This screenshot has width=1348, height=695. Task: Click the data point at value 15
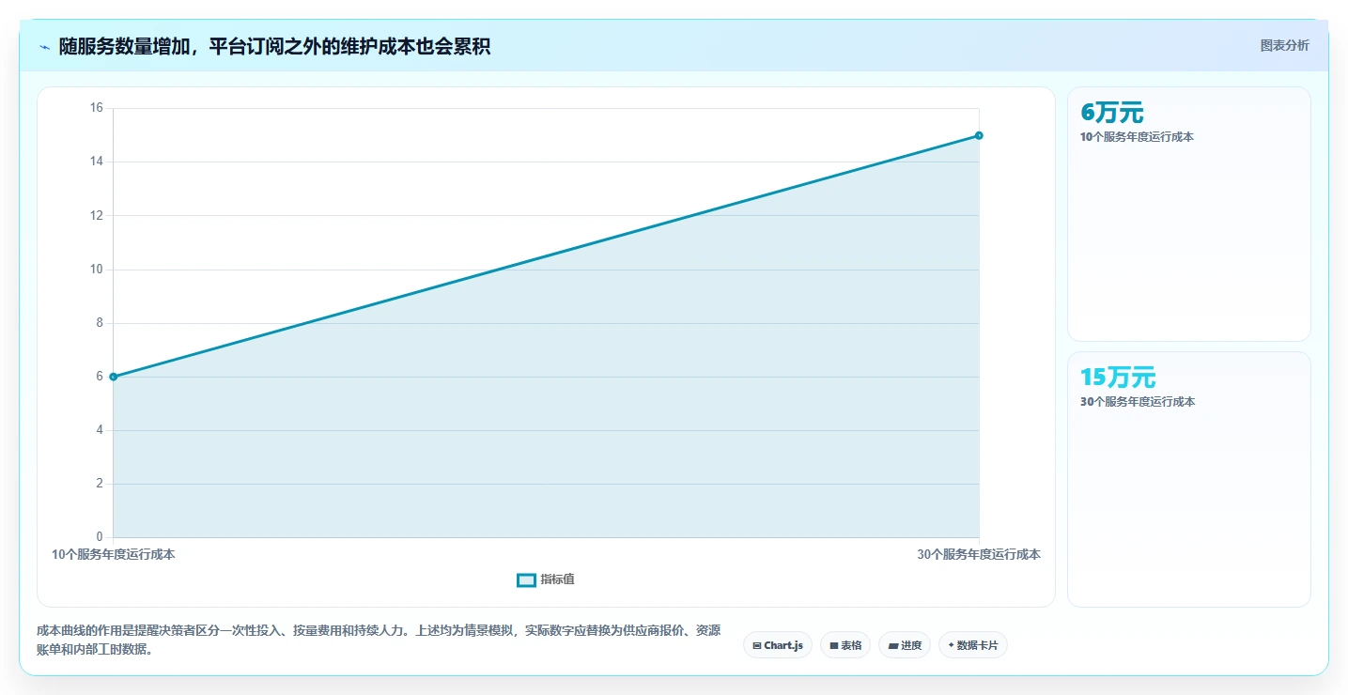[x=979, y=135]
